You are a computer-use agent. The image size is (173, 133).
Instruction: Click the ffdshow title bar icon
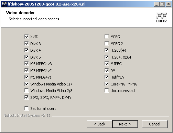pos(4,4)
